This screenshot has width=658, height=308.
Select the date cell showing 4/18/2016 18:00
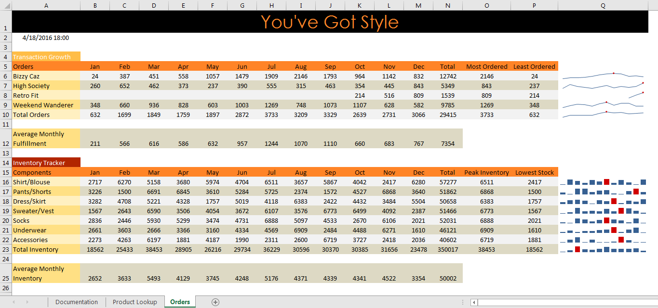46,38
